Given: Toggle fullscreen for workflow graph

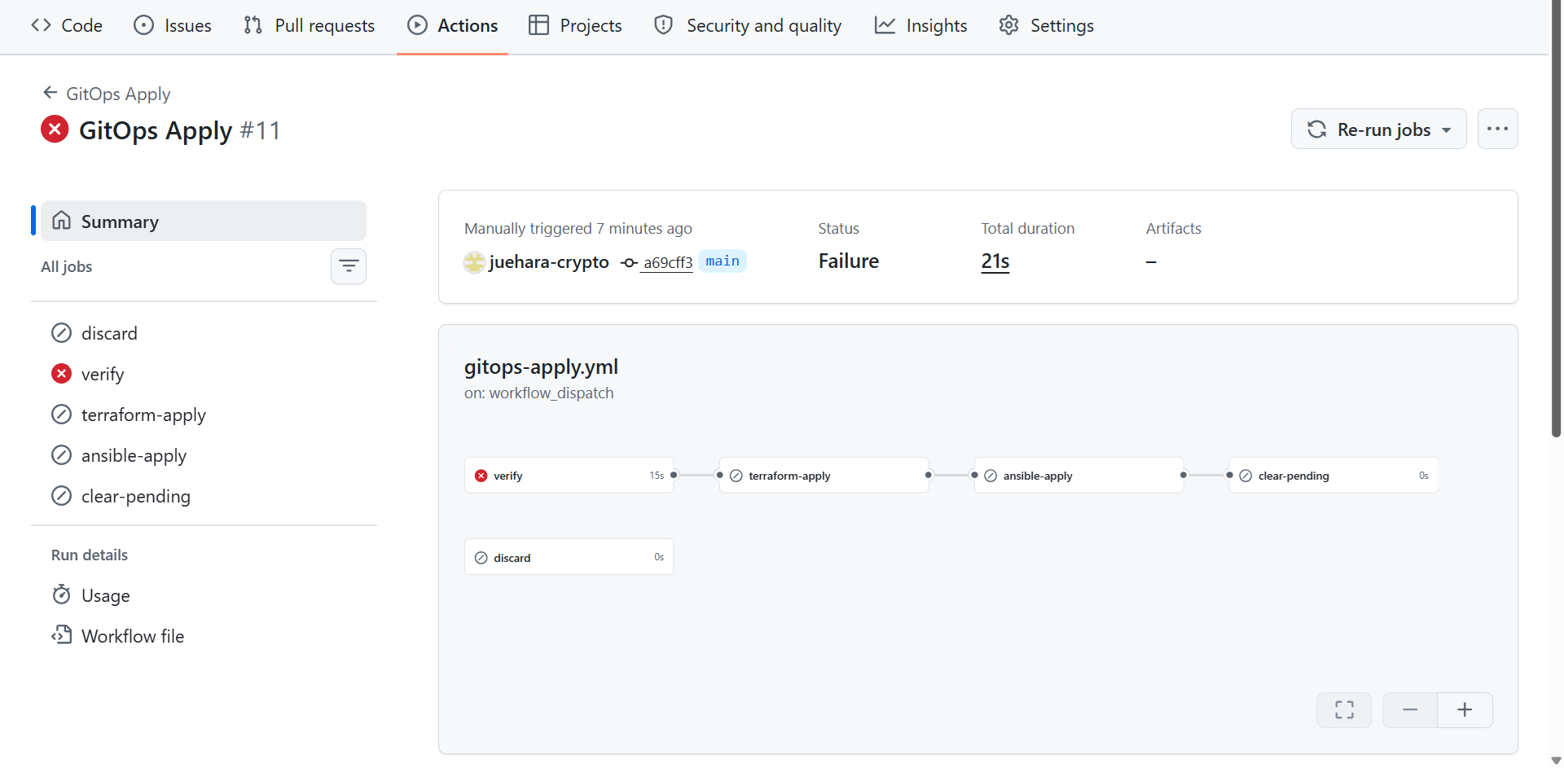Looking at the screenshot, I should pyautogui.click(x=1344, y=710).
